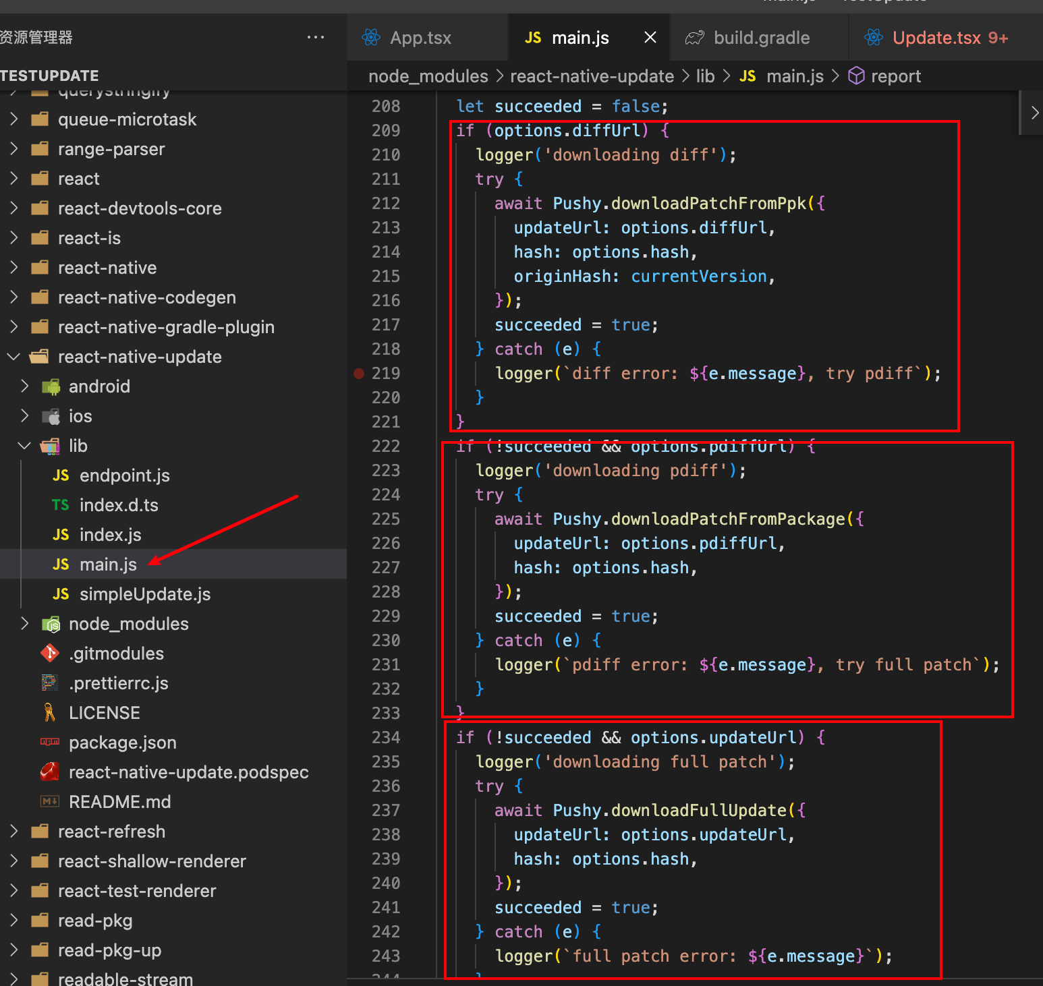Open README.md file

coord(119,802)
